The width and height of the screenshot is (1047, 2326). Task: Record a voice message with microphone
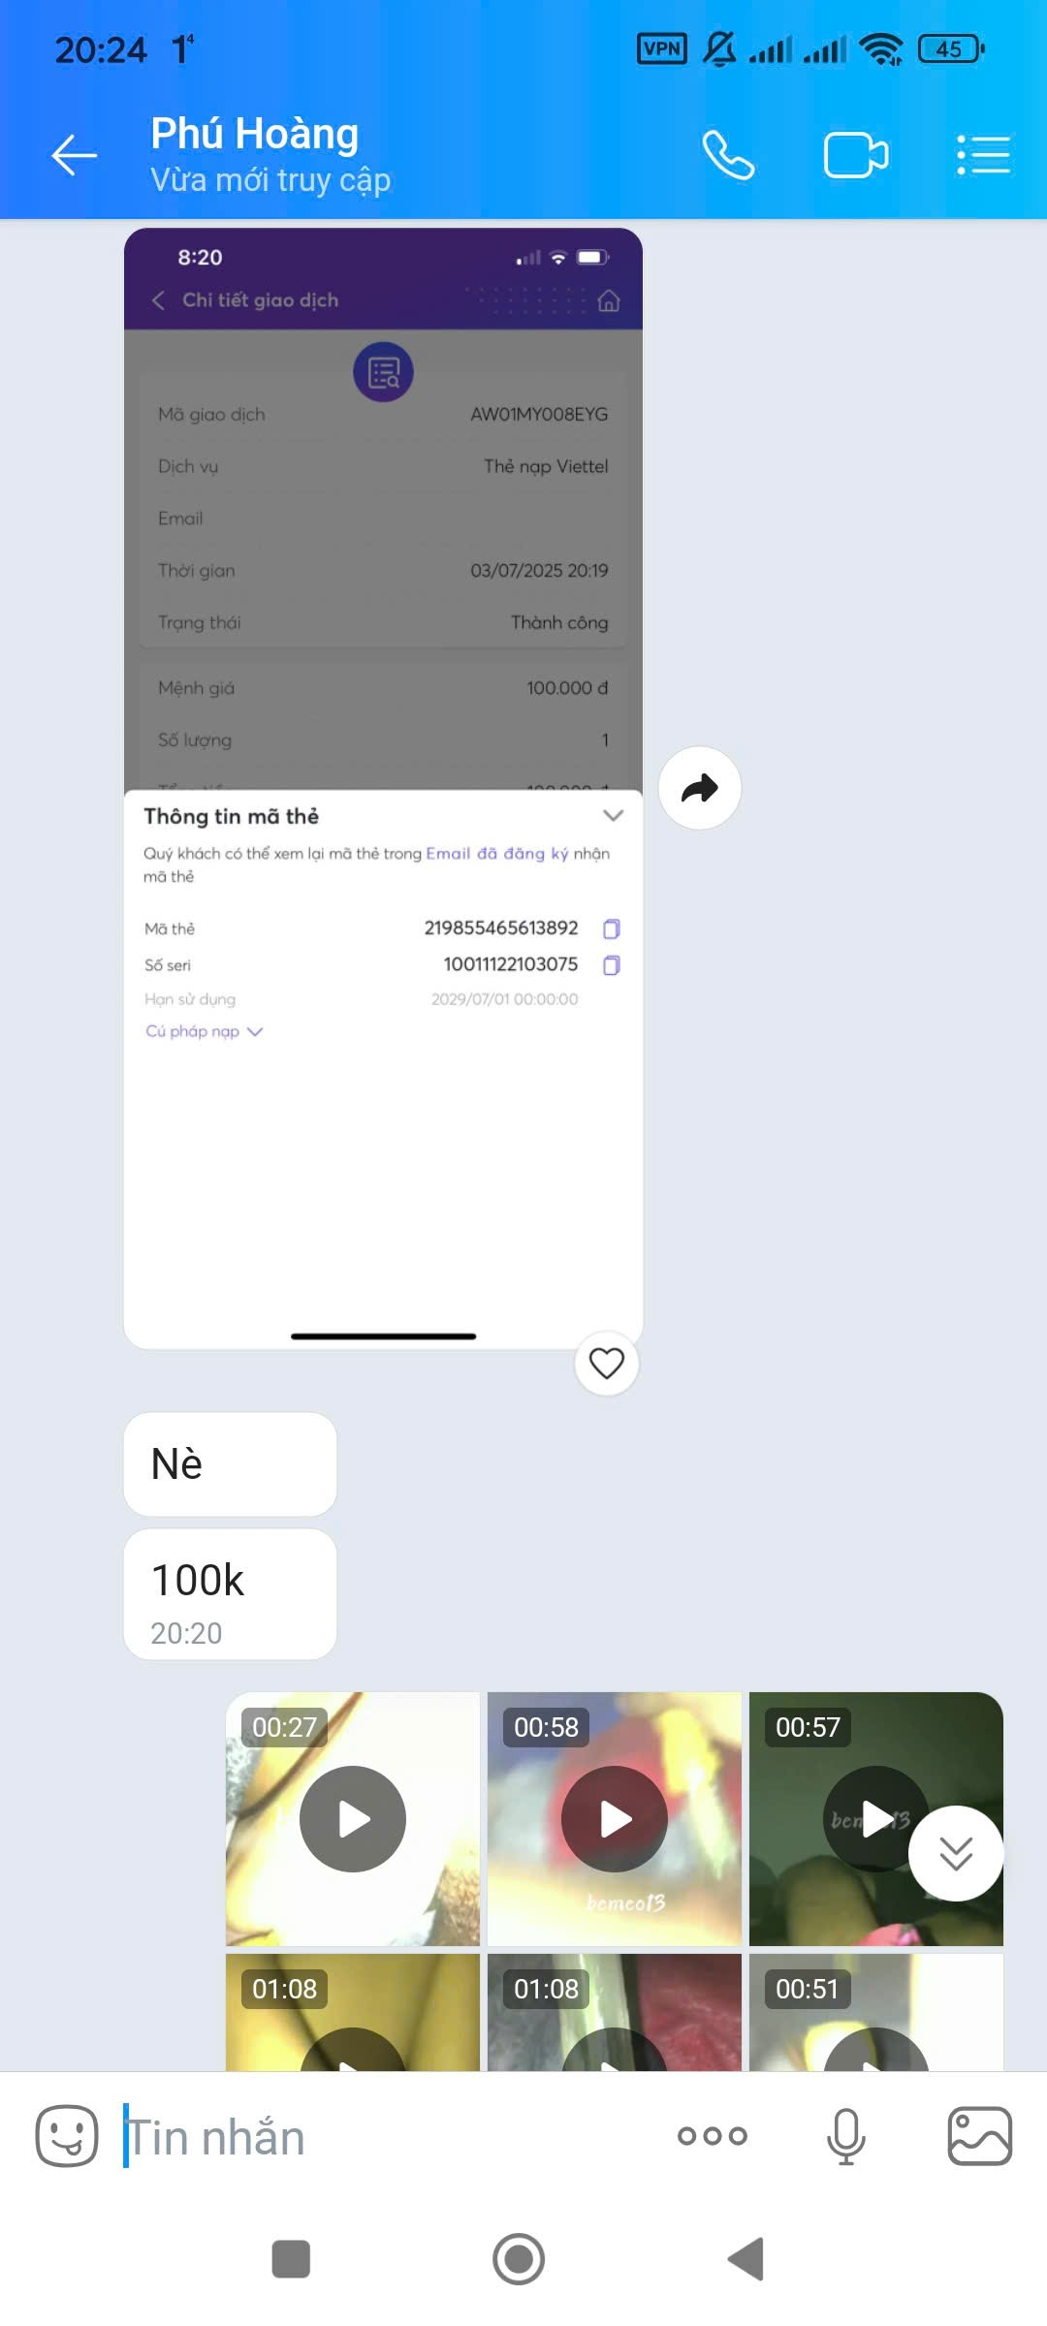(845, 2136)
